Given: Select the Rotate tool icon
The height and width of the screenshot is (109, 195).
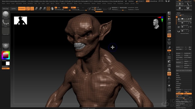Looking at the screenshot, I should pyautogui.click(x=44, y=8).
